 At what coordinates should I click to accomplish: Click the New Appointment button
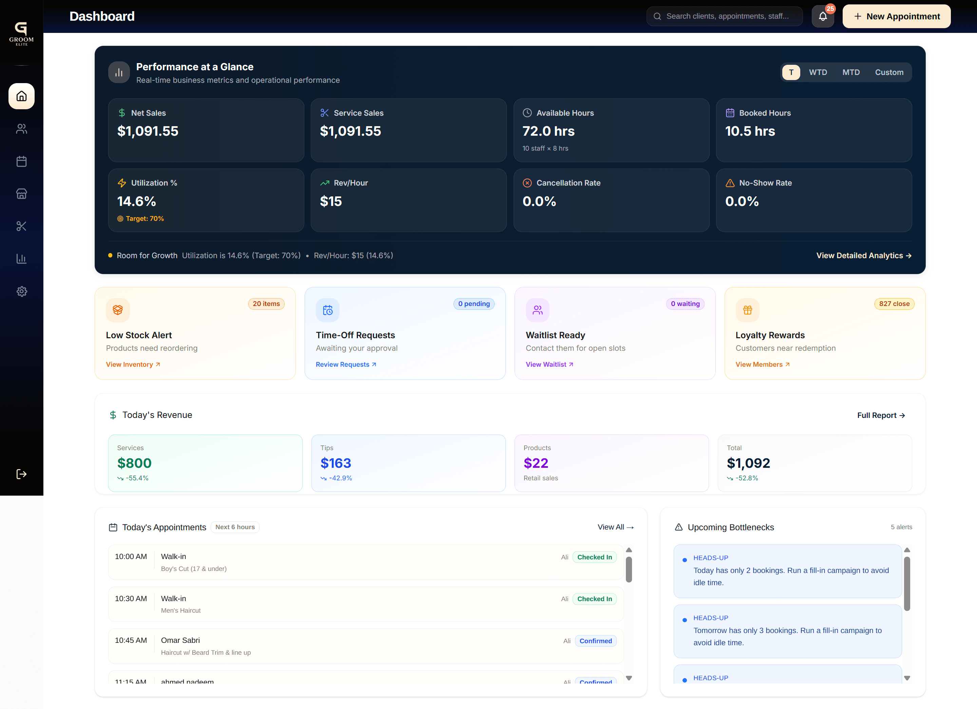(897, 16)
